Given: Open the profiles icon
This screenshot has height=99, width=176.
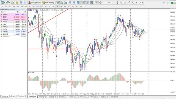Looking at the screenshot, I should pyautogui.click(x=7, y=2).
